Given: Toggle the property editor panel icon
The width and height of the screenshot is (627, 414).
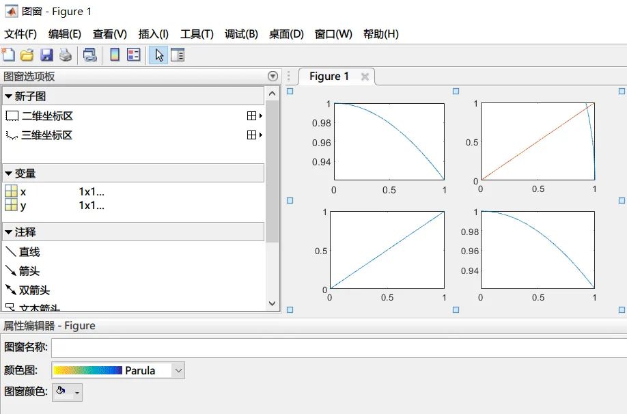Looking at the screenshot, I should pyautogui.click(x=177, y=55).
